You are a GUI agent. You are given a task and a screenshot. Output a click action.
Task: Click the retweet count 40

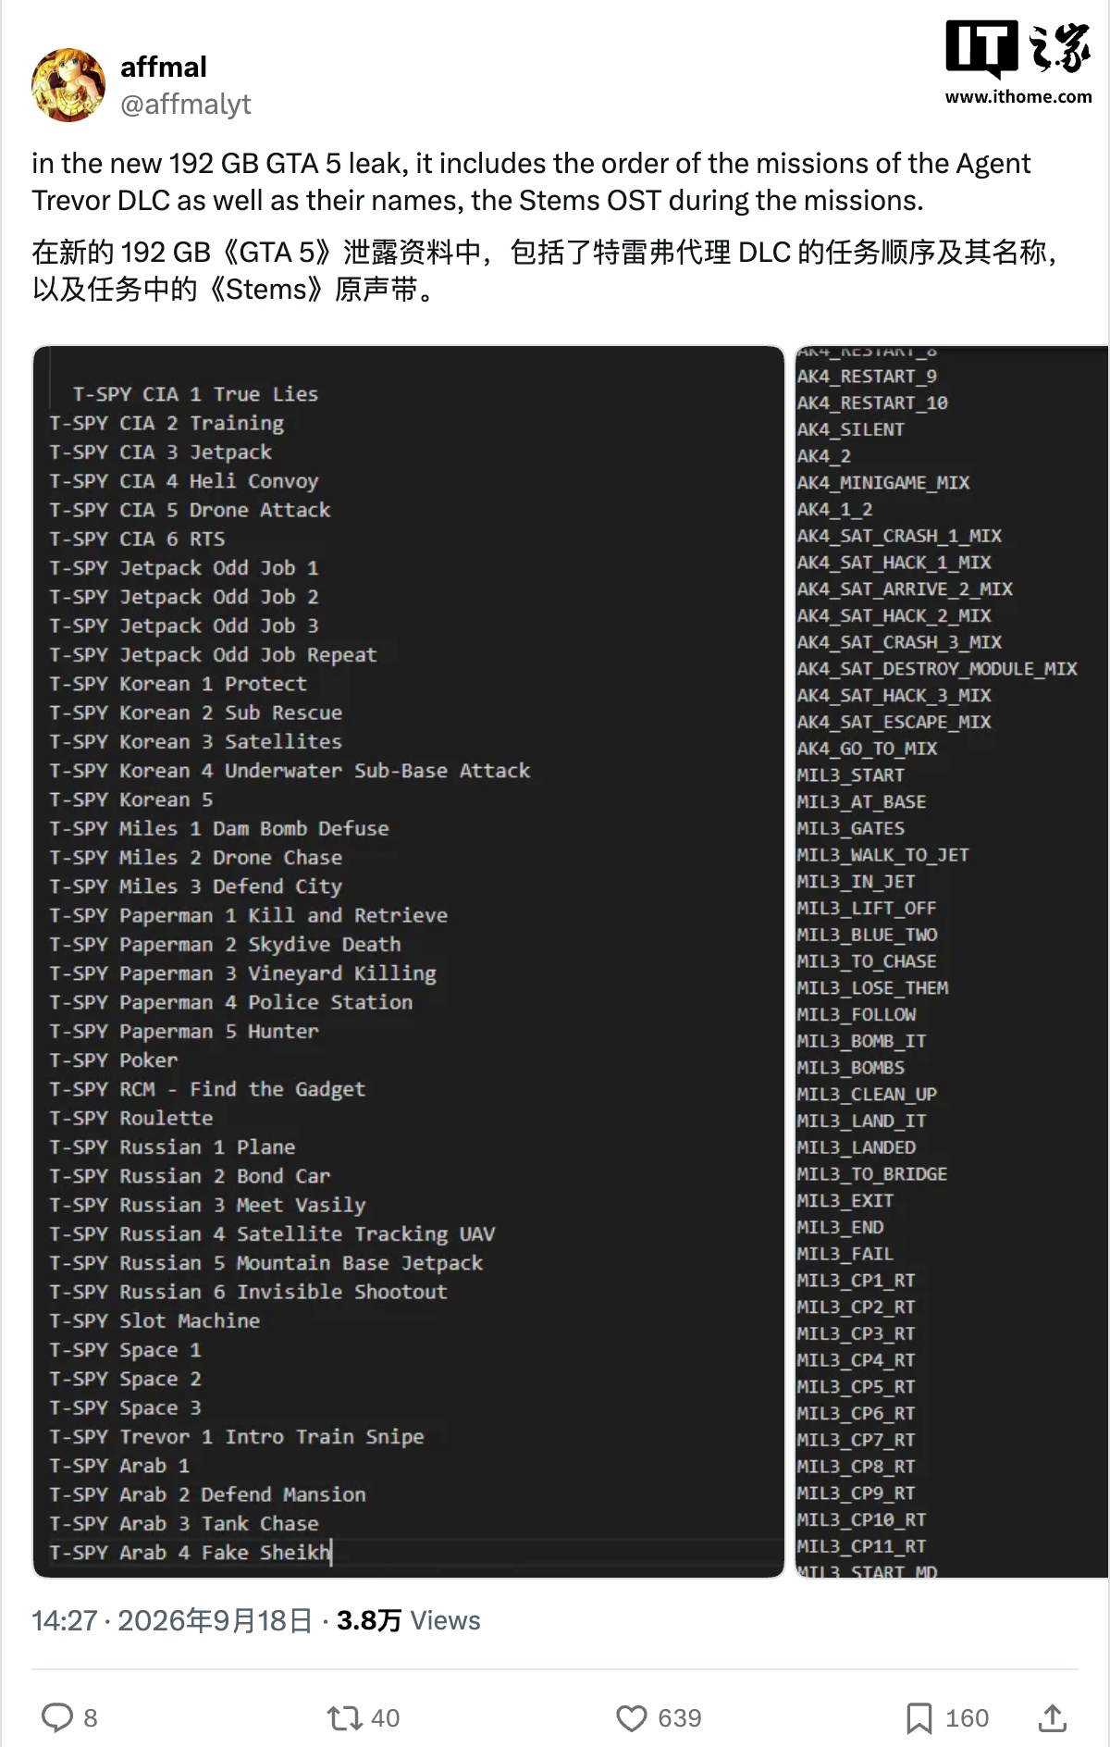click(385, 1718)
